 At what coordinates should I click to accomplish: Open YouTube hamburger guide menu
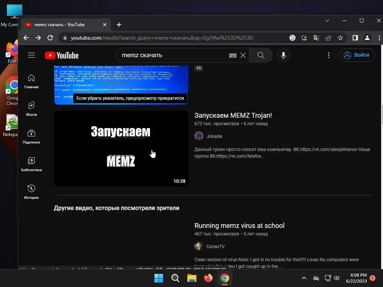pos(31,55)
